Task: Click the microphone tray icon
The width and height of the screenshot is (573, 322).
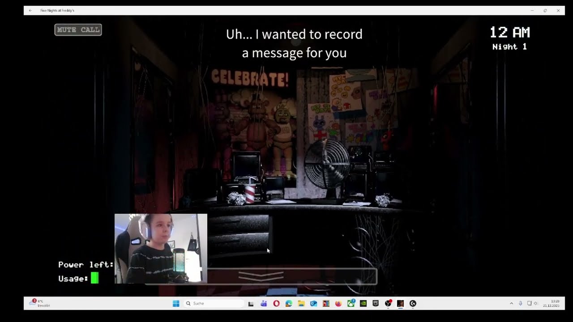Action: 520,304
